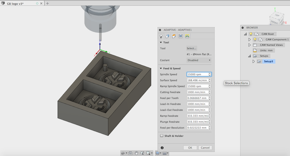The image size is (290, 156).
Task: Collapse the Tool section header
Action: (x=165, y=42)
